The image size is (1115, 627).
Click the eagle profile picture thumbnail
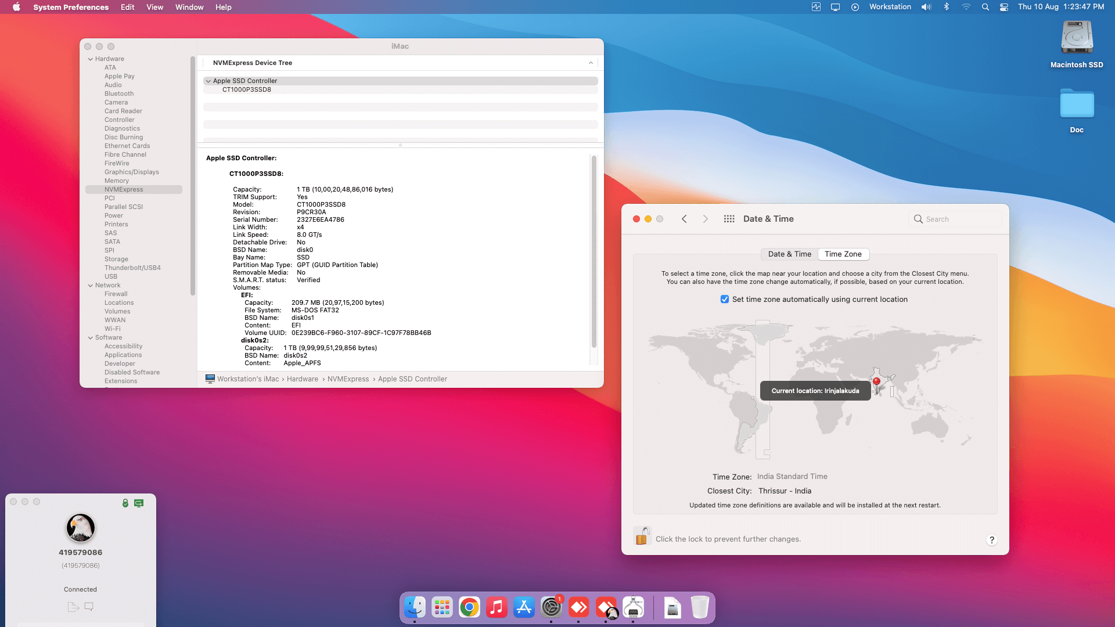click(x=81, y=528)
